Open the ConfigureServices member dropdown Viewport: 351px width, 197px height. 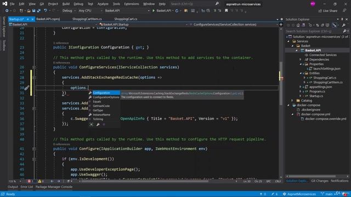click(x=234, y=24)
